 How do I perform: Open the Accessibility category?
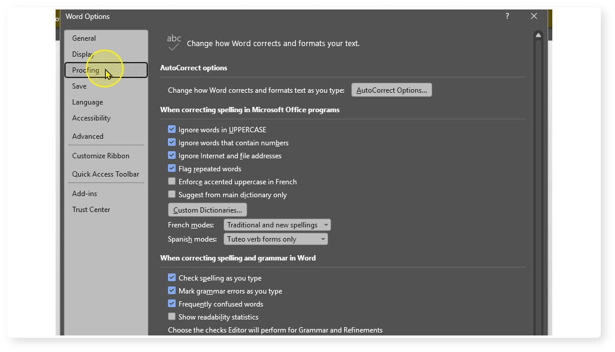click(x=106, y=118)
